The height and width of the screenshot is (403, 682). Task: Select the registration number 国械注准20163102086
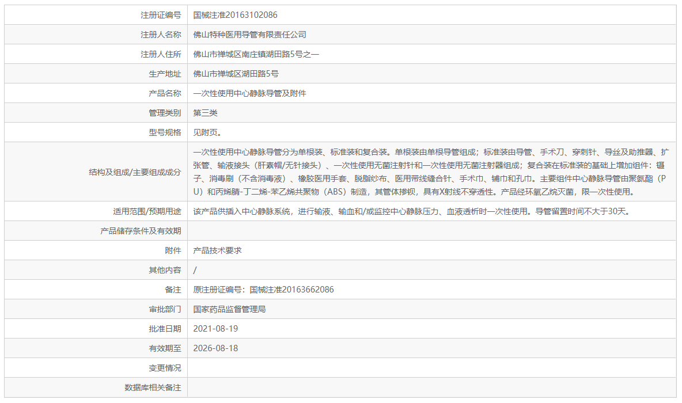[234, 15]
